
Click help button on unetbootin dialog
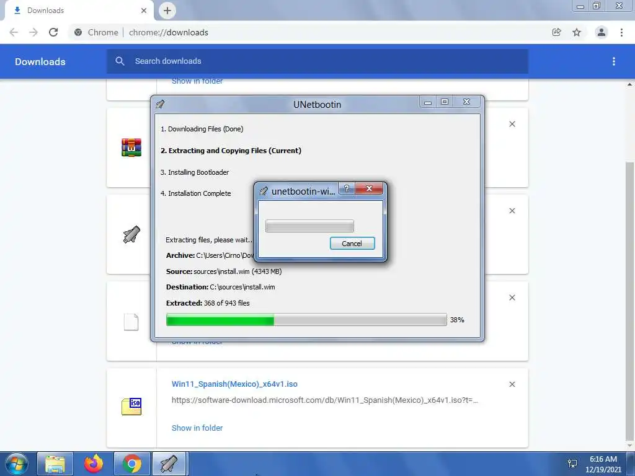pos(346,188)
